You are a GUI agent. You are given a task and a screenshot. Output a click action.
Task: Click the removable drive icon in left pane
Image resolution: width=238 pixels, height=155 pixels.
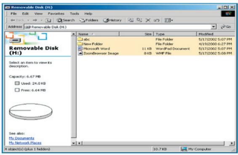point(15,40)
